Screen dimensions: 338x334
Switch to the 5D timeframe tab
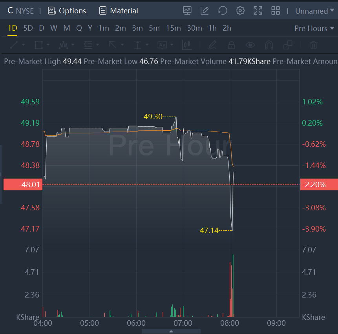[x=28, y=28]
